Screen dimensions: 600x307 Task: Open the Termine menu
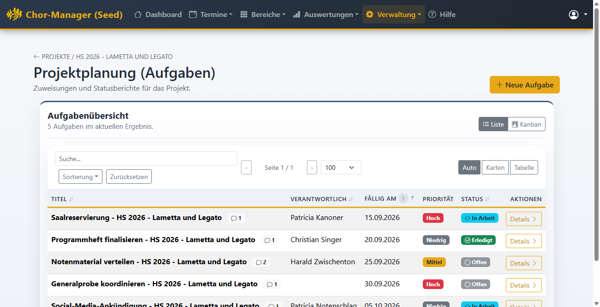210,15
